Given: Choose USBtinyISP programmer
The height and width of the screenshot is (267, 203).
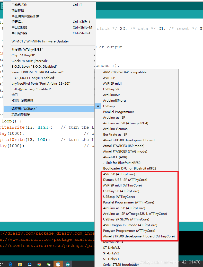Looking at the screenshot, I should pyautogui.click(x=137, y=89).
